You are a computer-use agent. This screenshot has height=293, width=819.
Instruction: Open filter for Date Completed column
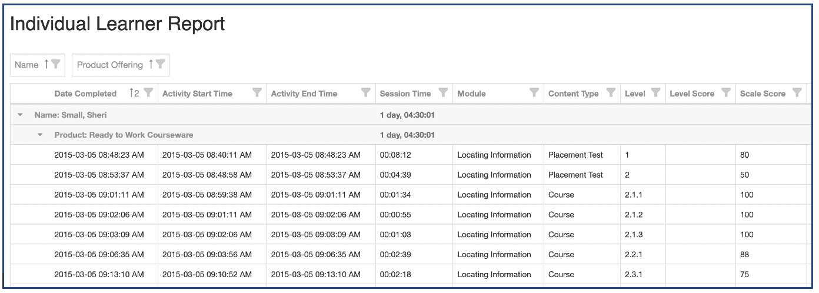148,92
